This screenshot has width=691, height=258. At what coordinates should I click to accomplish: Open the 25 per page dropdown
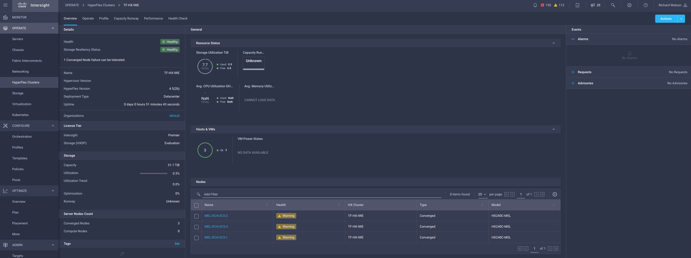(x=482, y=194)
